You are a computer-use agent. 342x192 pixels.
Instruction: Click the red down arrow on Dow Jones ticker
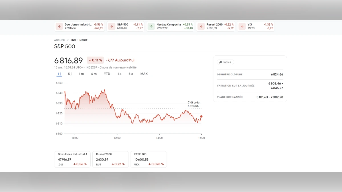coord(59,26)
